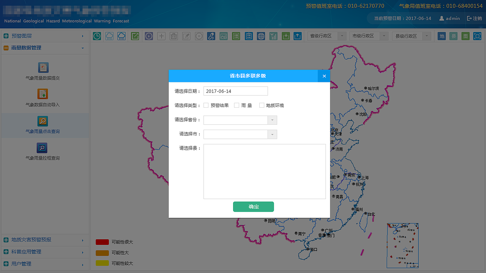Screen dimensions: 486x273
Task: Click the clock icon in the toolbar
Action: (97, 36)
